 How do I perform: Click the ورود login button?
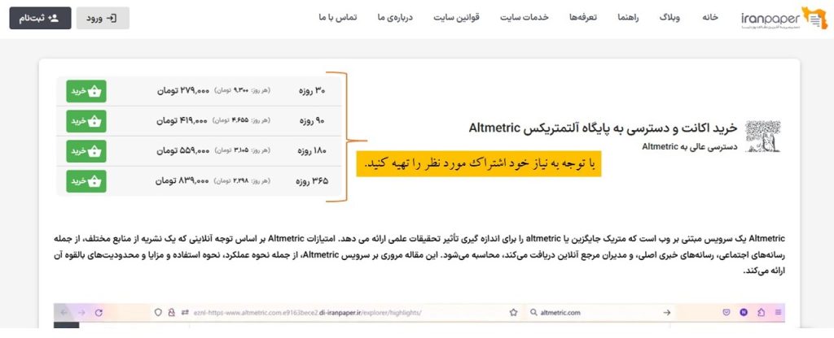click(x=103, y=18)
